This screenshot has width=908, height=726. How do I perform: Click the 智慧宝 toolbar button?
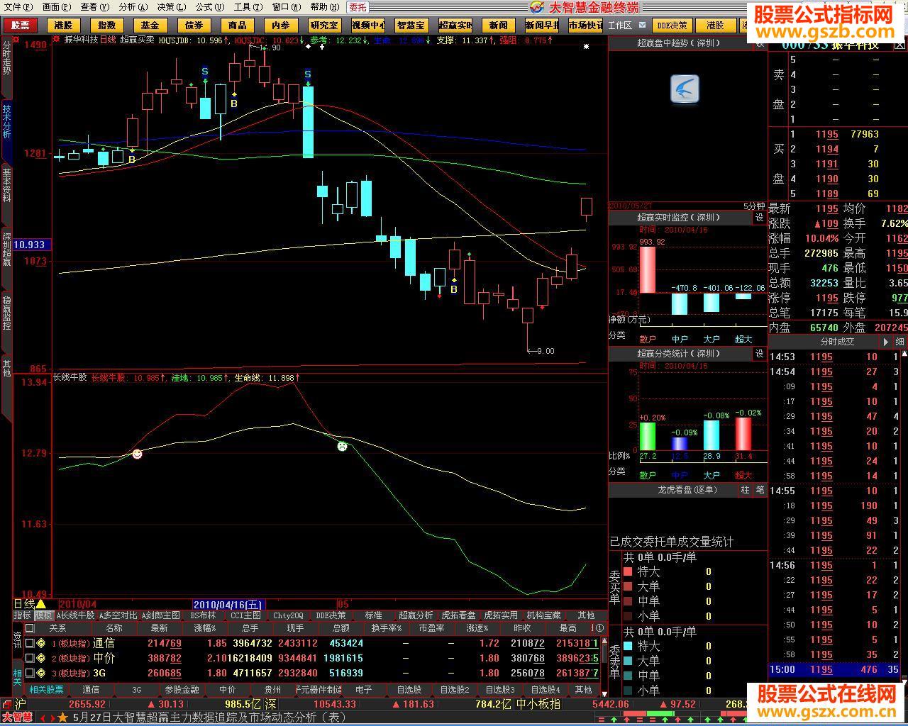tap(411, 25)
